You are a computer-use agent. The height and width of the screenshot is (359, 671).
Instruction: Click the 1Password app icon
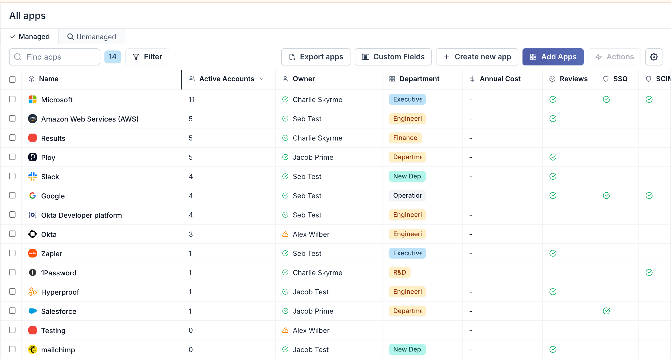(x=33, y=272)
